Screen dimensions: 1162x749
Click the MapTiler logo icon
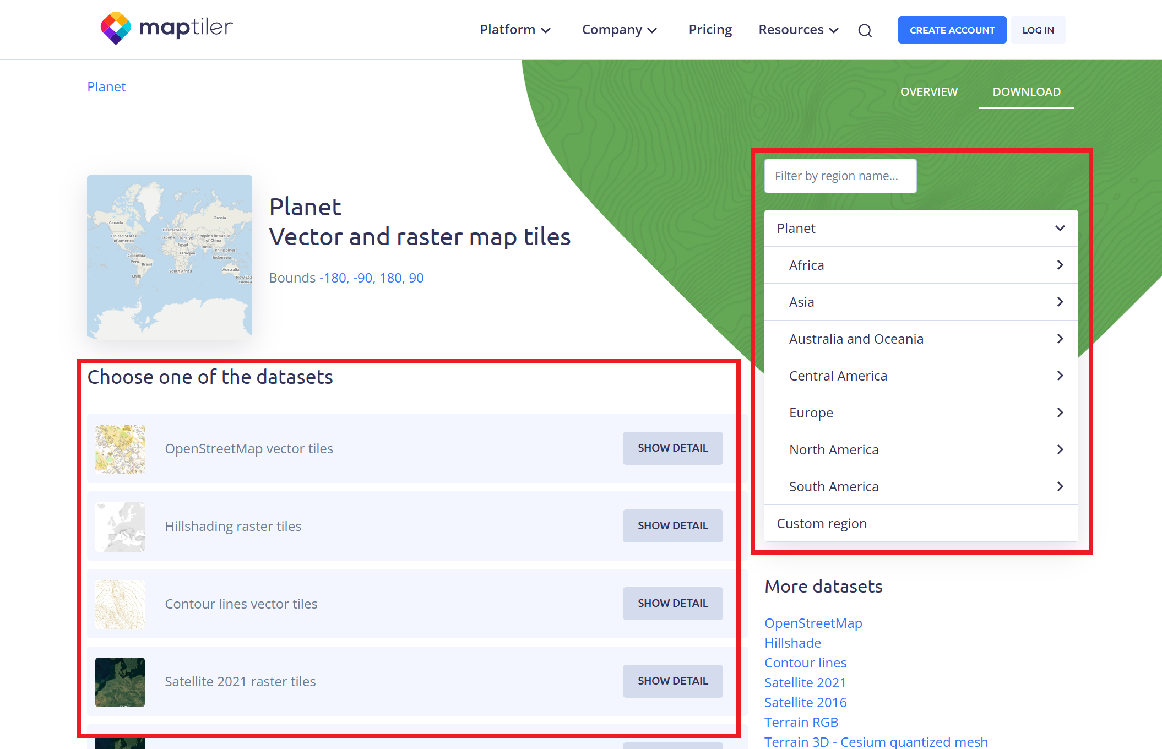[116, 28]
